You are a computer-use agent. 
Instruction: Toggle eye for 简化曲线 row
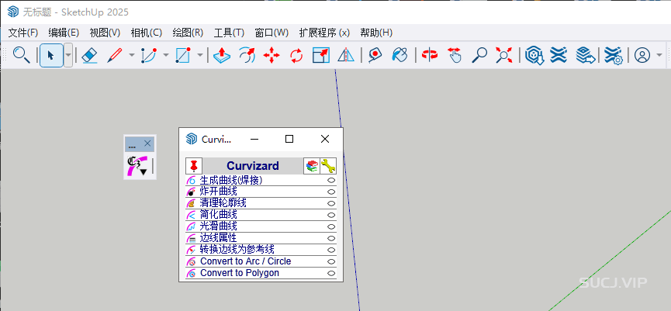coord(330,215)
